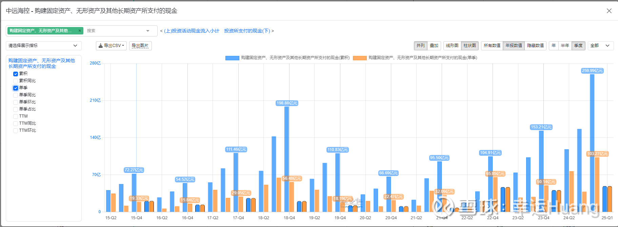Click the 15.84亿元 orange data label

point(190,200)
